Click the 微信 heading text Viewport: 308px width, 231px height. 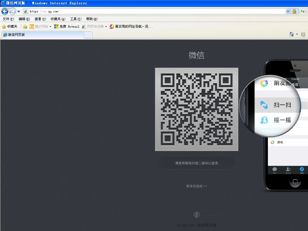pos(196,55)
